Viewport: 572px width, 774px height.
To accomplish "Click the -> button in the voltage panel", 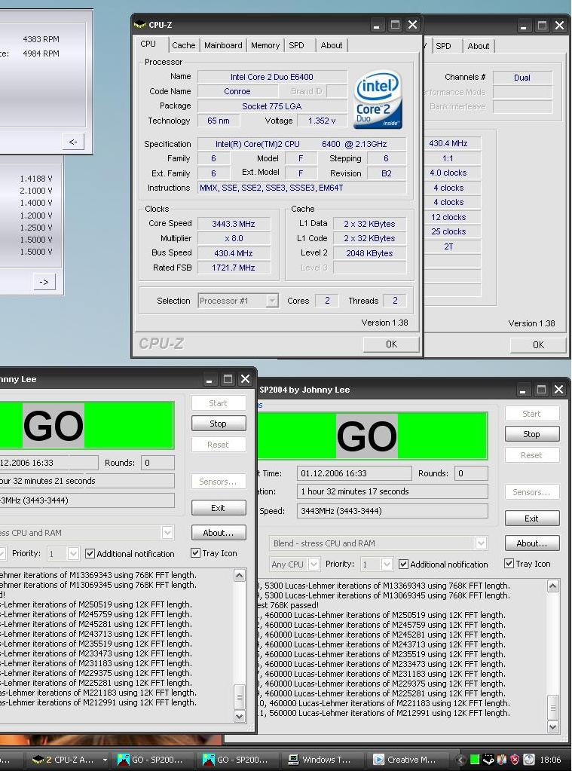I will point(44,283).
